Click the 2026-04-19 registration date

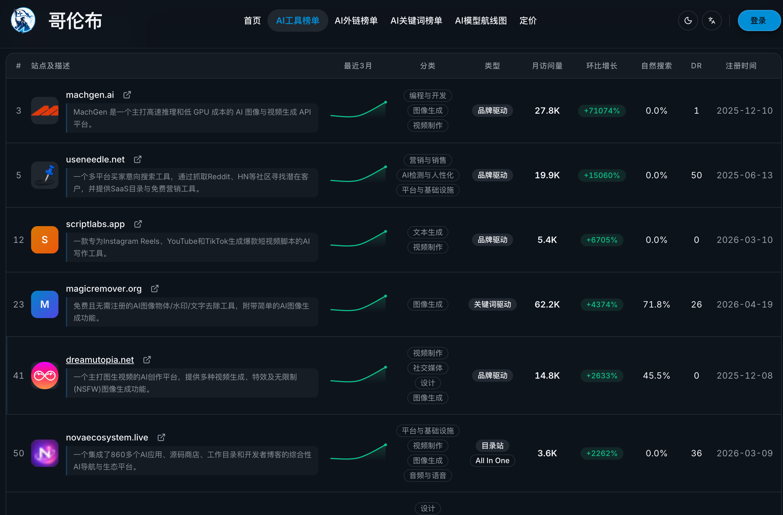click(744, 304)
